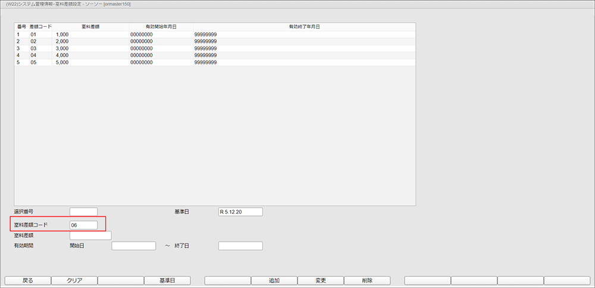
Task: Click the 開始日 date input field
Action: (x=133, y=246)
